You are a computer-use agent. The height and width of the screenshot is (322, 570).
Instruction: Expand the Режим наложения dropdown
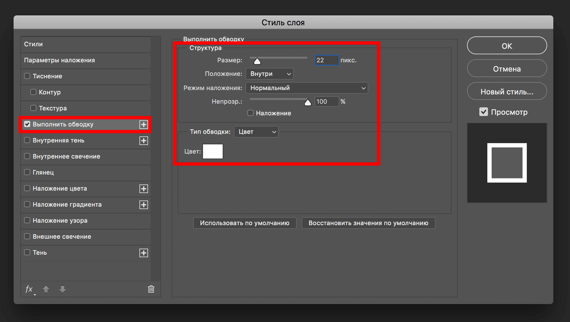307,88
